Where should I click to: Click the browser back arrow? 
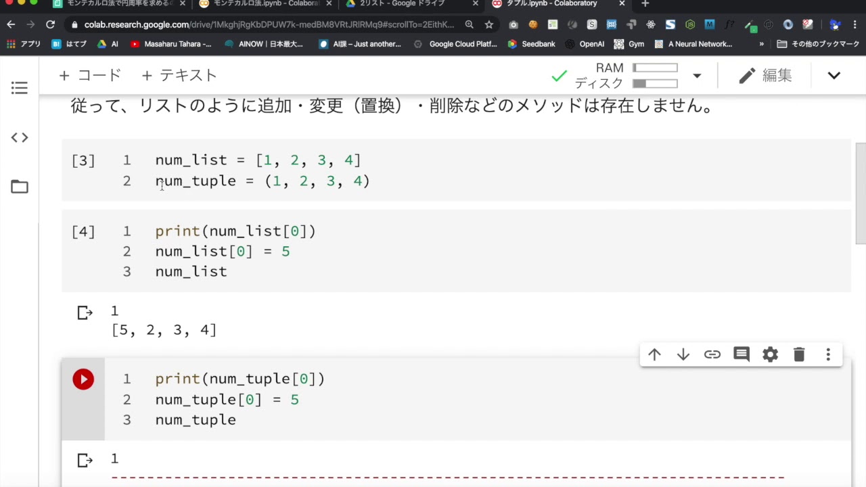11,24
